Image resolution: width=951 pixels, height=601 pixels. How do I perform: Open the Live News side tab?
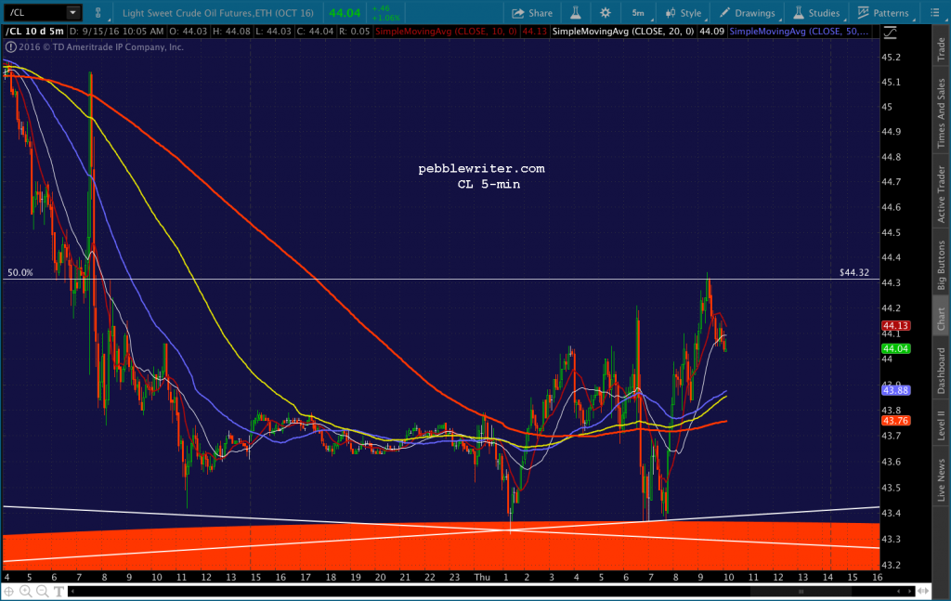(941, 479)
